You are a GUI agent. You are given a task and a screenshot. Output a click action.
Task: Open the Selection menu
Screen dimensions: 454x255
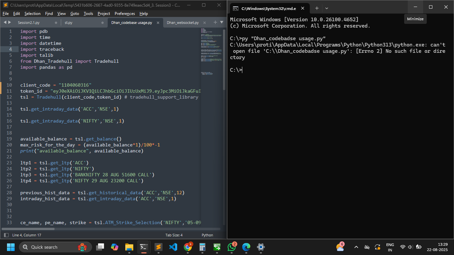(x=33, y=14)
